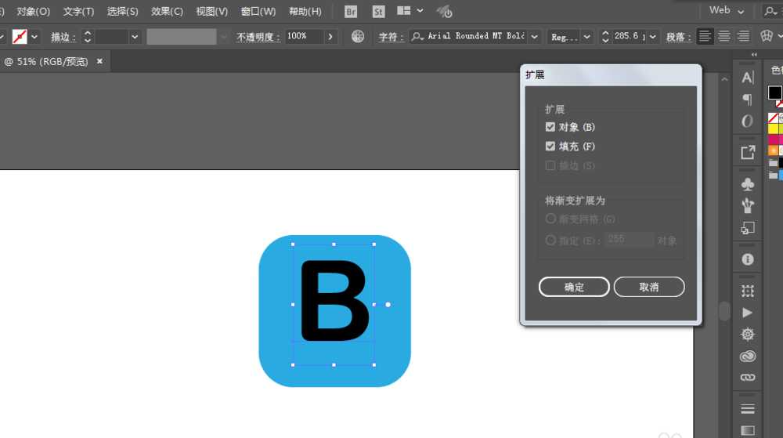
Task: Open the Arial Rounded MT Bold font dropdown
Action: click(534, 37)
